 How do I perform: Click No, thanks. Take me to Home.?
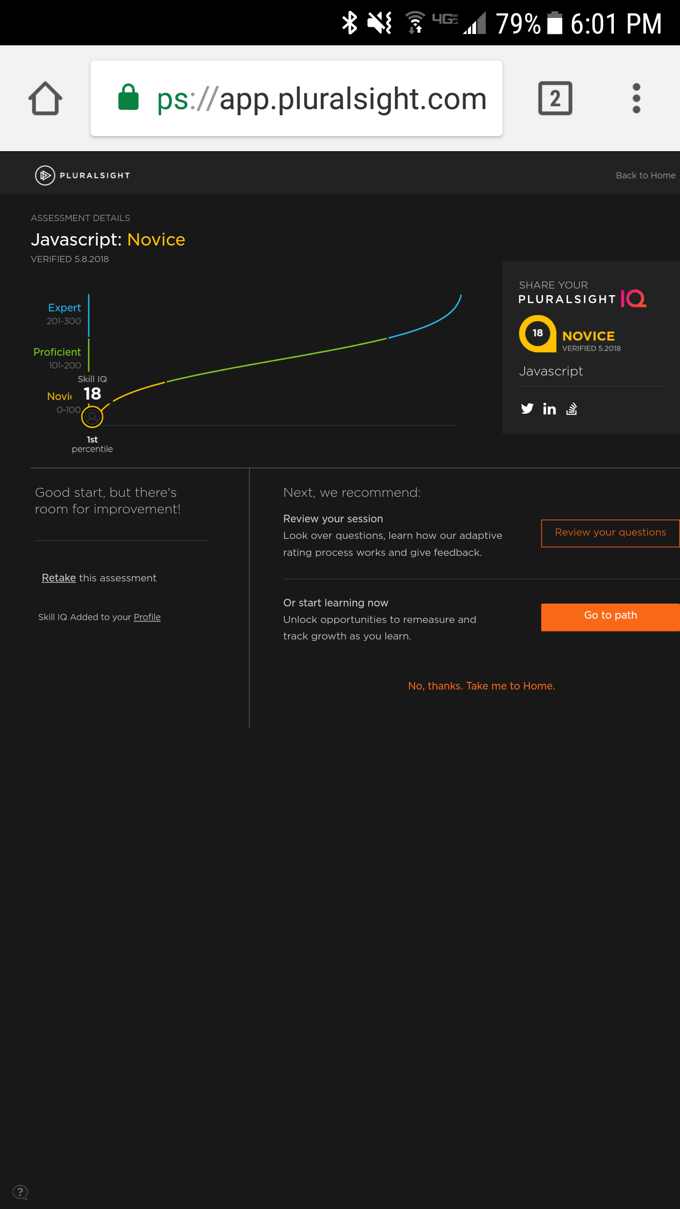481,686
